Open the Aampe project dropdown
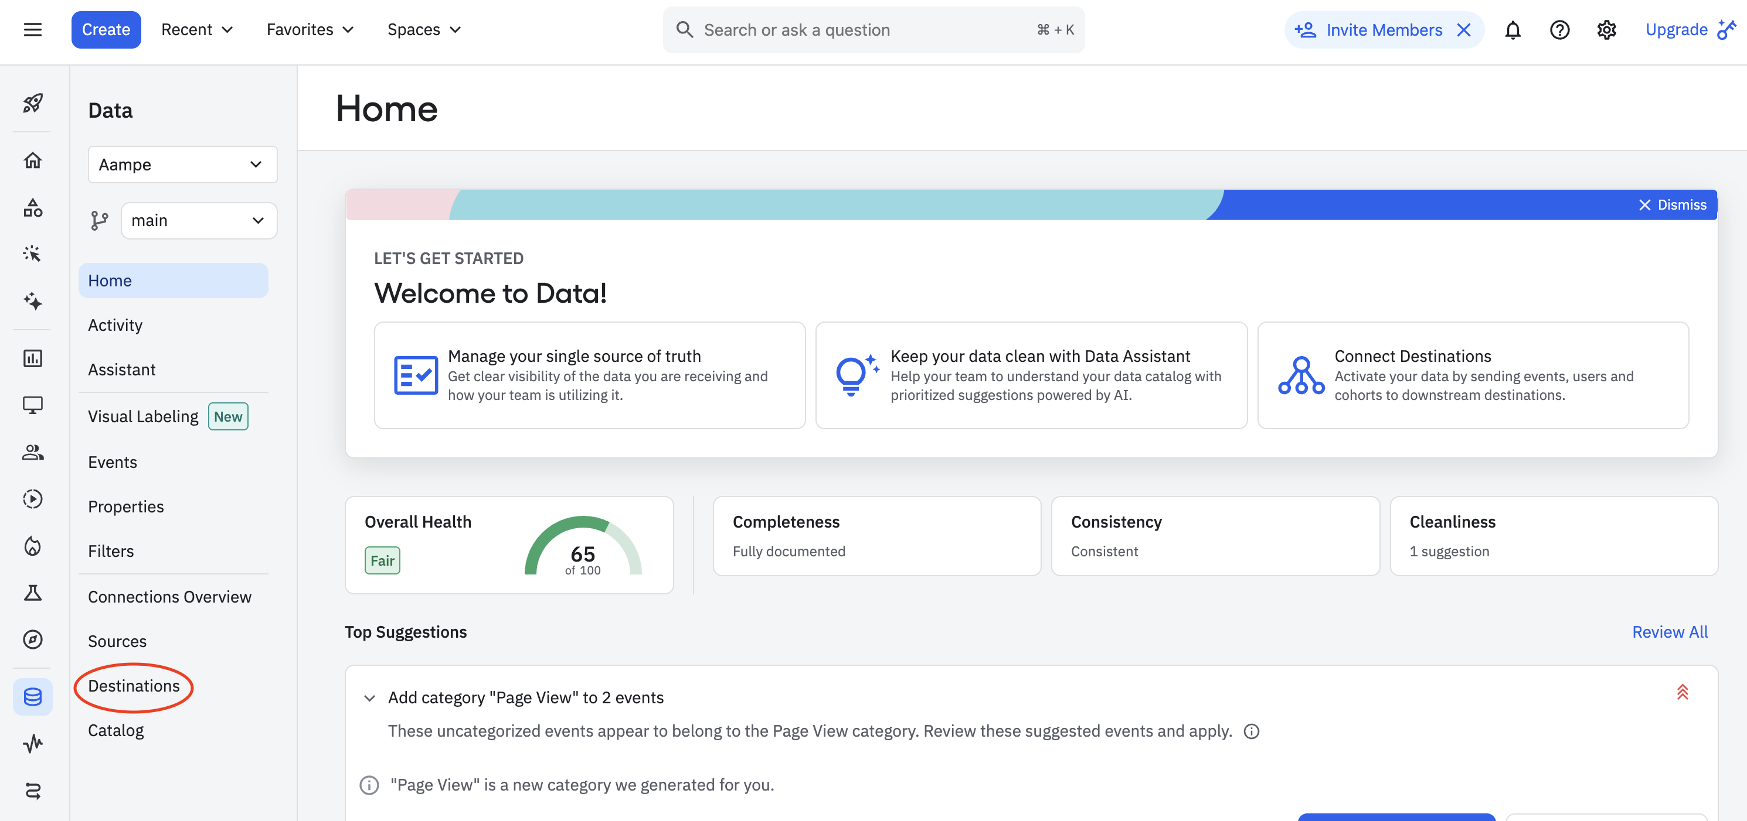This screenshot has height=821, width=1747. click(182, 165)
